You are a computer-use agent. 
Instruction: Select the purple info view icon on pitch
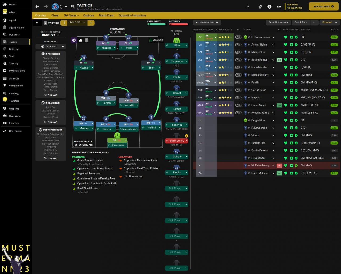74,40
